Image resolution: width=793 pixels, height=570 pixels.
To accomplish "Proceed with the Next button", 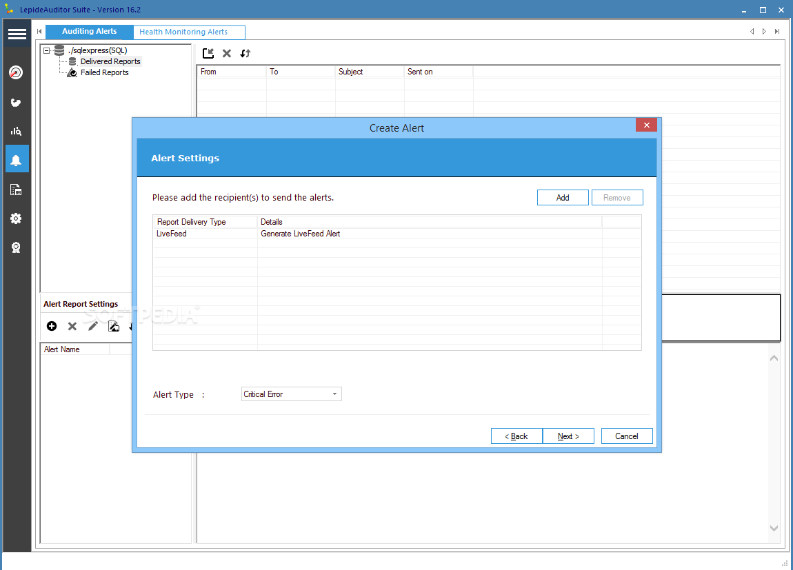I will (568, 436).
